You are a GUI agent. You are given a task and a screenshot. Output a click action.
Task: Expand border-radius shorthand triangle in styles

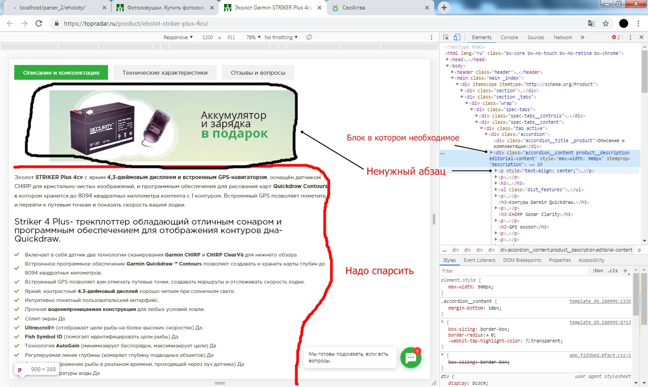(x=488, y=335)
